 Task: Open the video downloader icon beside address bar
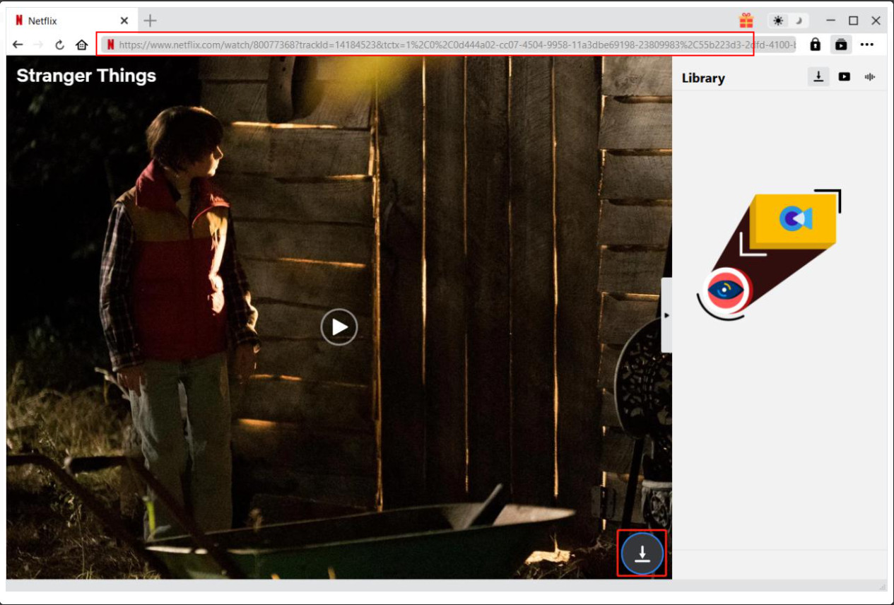point(840,45)
